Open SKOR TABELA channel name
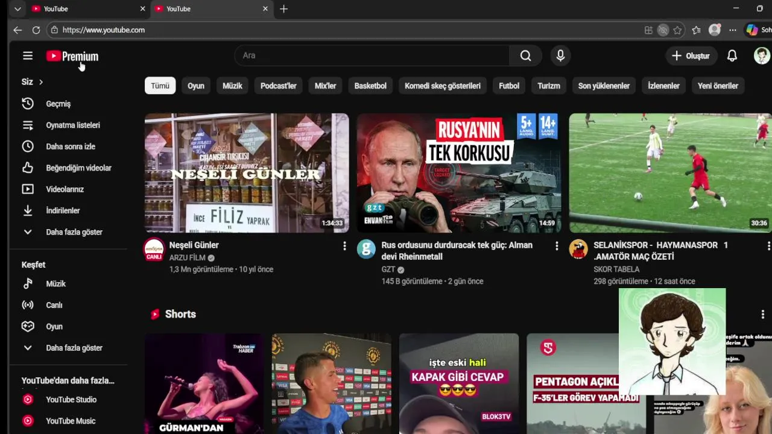The image size is (772, 434). click(x=616, y=269)
